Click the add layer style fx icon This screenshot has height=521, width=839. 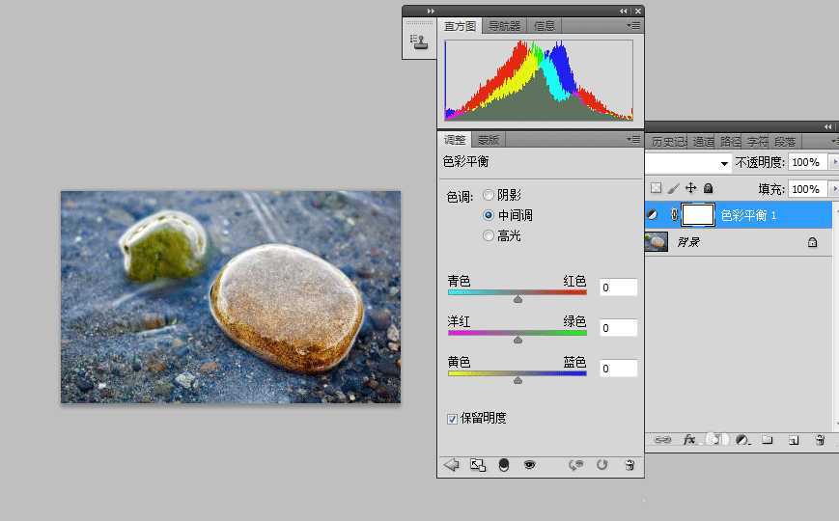[x=689, y=440]
